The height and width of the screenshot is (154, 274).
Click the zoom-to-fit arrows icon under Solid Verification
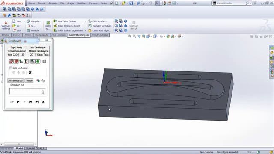(30, 73)
